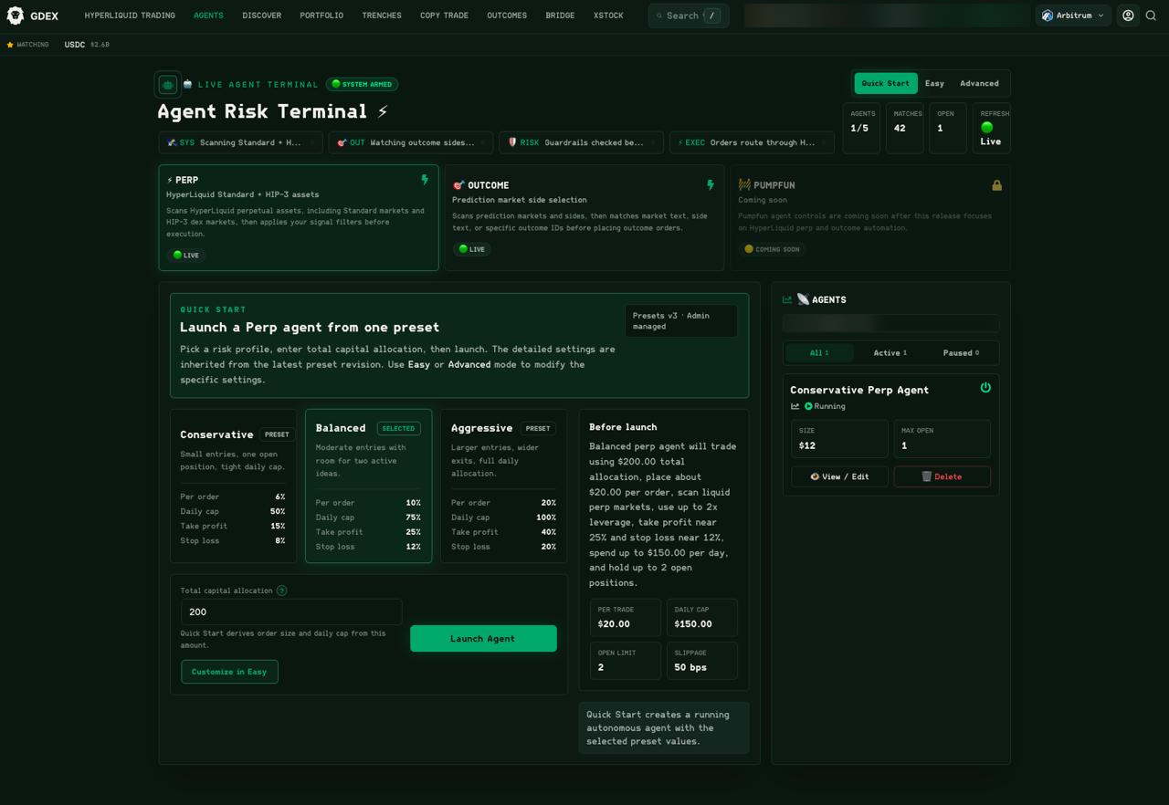Go to Copy Trade page

pos(444,16)
